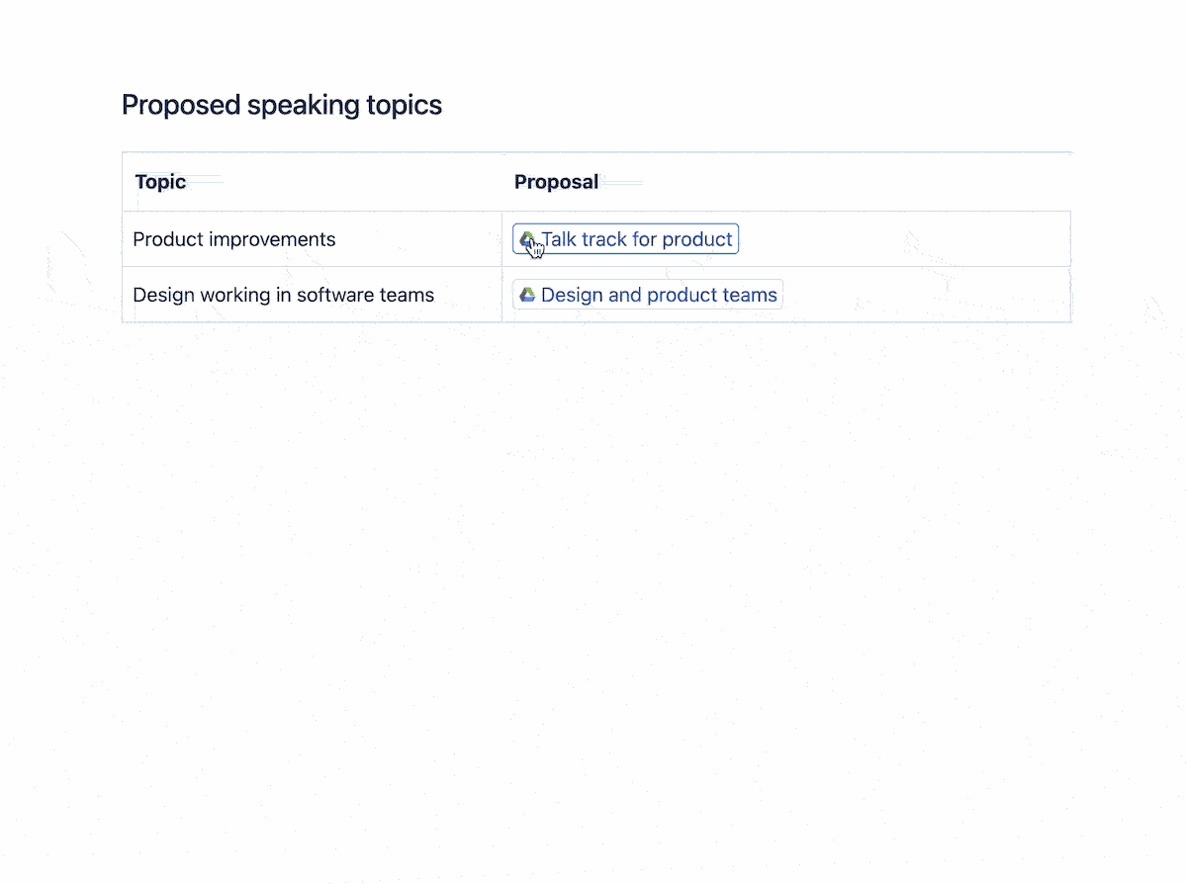
Task: Click the Google Drive icon beside 'Talk track for product'
Action: (x=528, y=239)
